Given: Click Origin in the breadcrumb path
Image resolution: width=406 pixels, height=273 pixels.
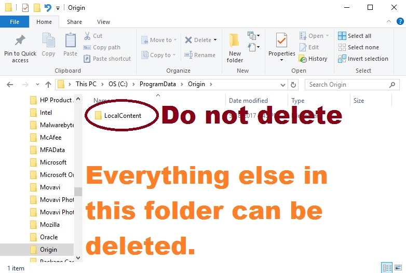Looking at the screenshot, I should (x=196, y=84).
